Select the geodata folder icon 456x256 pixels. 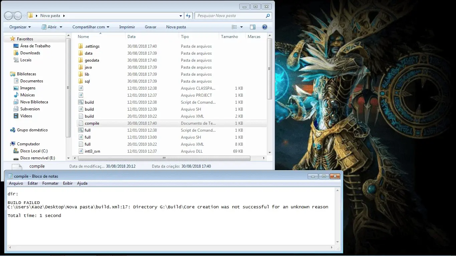(x=80, y=60)
